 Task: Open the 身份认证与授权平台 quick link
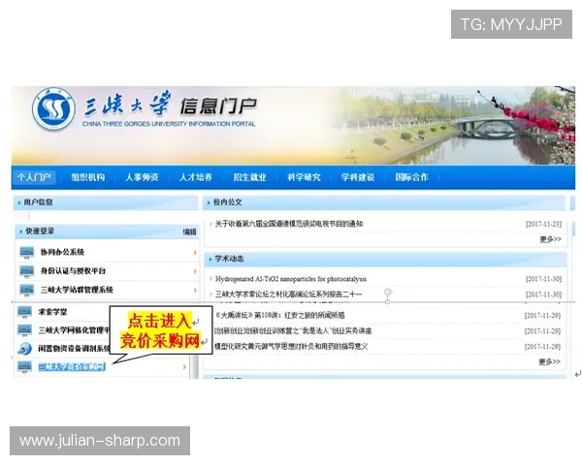tap(73, 271)
